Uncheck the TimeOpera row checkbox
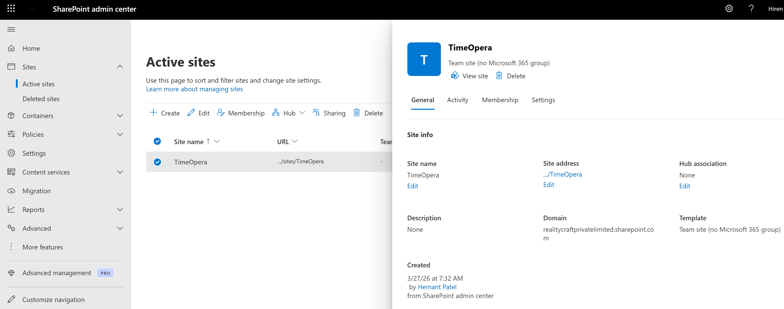784x309 pixels. [x=157, y=162]
